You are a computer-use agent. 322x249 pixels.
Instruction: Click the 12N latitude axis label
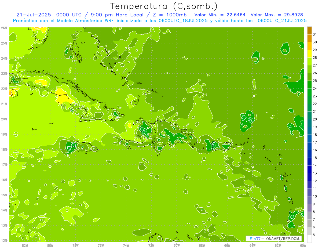tap(4, 240)
